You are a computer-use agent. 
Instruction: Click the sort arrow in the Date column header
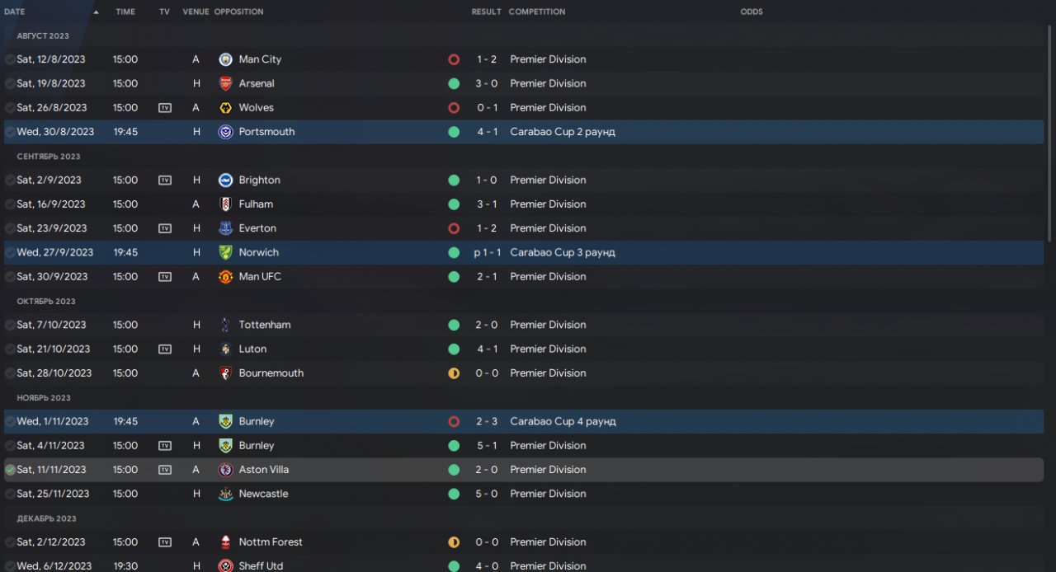point(96,12)
